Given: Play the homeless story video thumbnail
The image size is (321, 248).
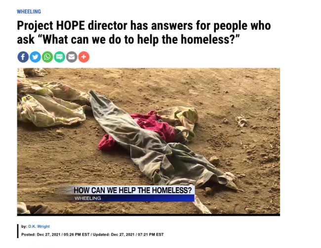Looking at the screenshot, I should (x=149, y=141).
